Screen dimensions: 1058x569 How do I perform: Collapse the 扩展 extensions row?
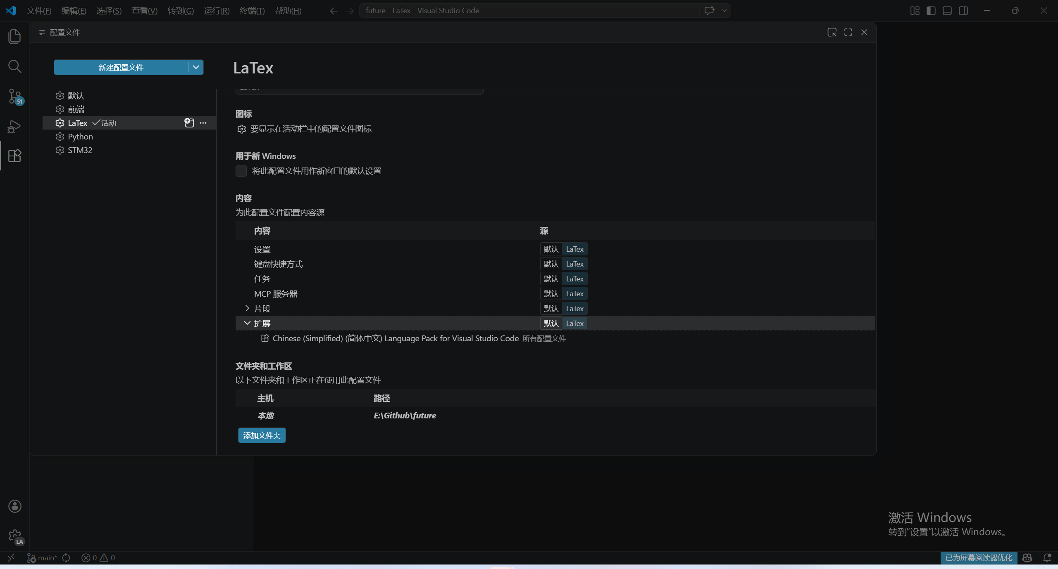point(247,323)
